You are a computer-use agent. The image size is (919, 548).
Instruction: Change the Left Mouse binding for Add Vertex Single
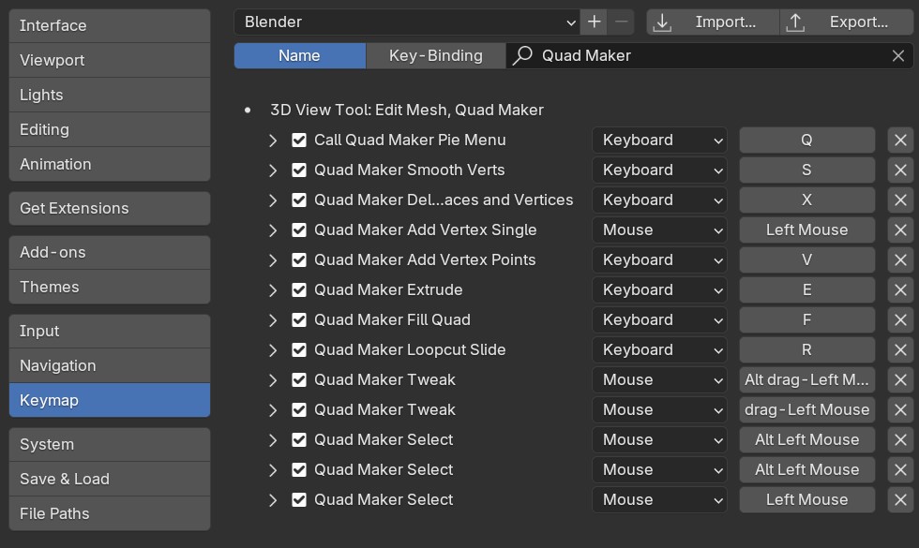[807, 230]
